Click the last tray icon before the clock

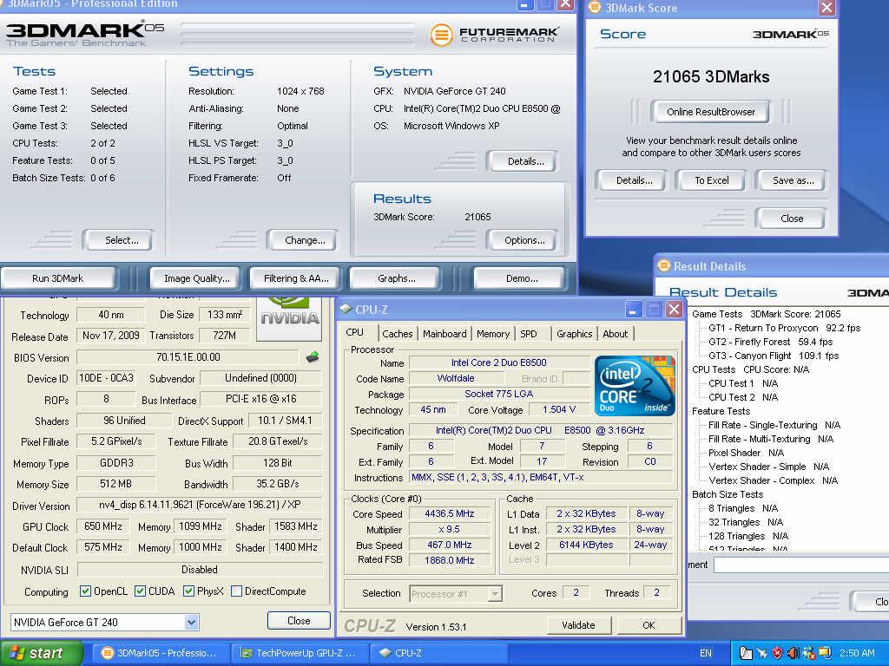pyautogui.click(x=824, y=653)
